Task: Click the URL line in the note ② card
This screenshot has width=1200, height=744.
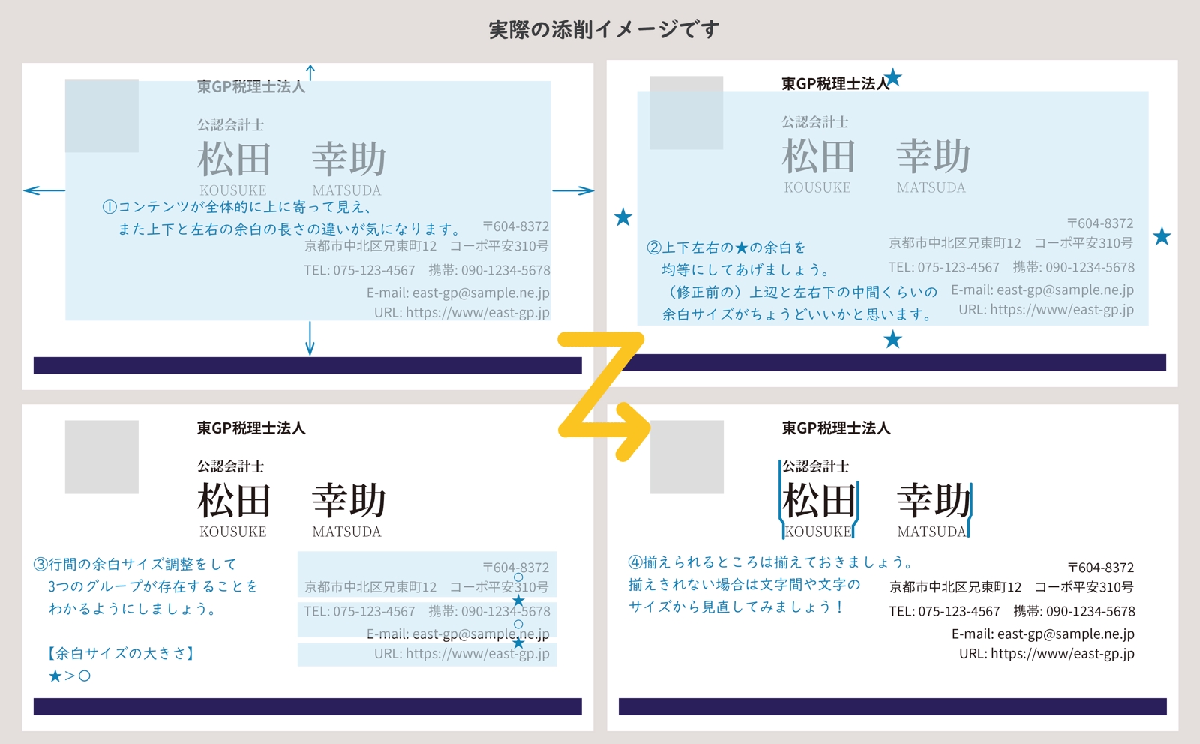Action: click(x=1046, y=309)
